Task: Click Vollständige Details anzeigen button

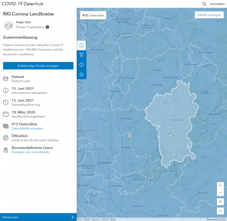Action: coord(38,66)
